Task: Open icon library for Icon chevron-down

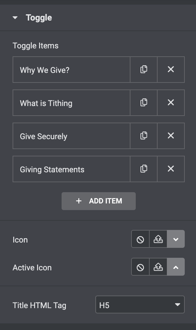Action: tap(176, 239)
